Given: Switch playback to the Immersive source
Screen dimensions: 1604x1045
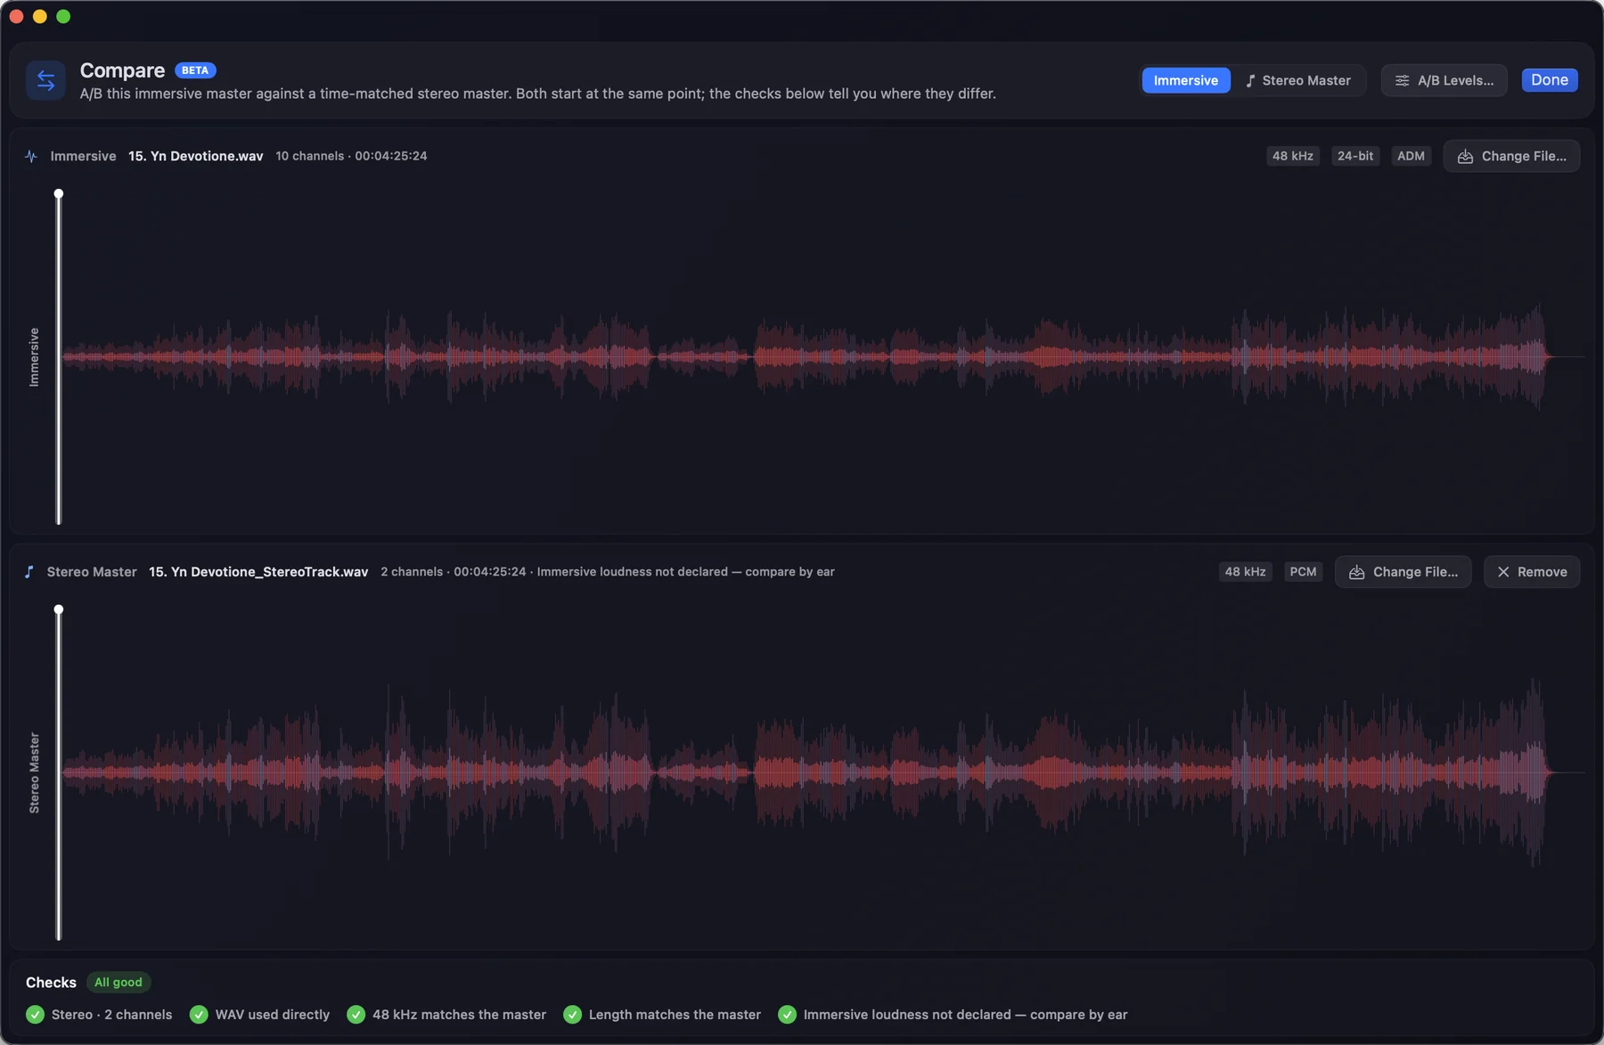Looking at the screenshot, I should click(x=1185, y=80).
